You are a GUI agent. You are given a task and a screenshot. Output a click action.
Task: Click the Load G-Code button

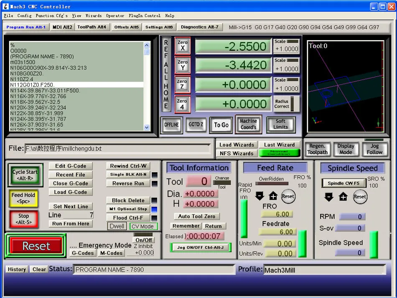70,192
